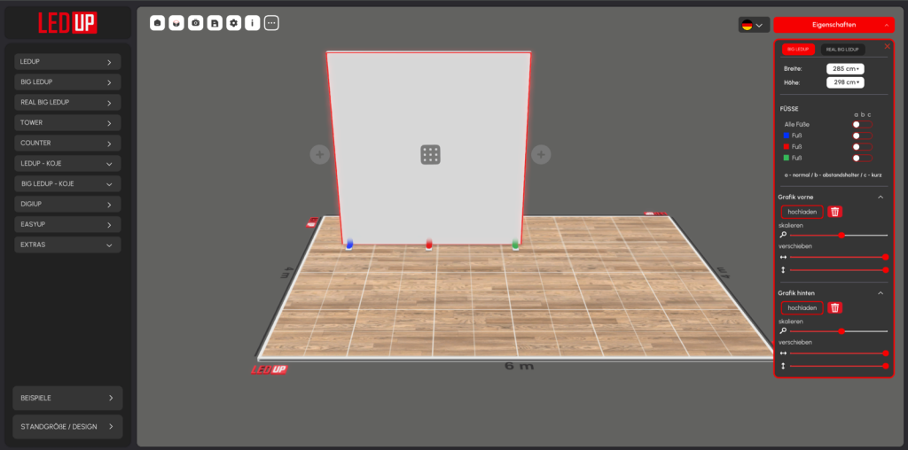Switch to the REAL BIG LEDUP tab
Viewport: 908px width, 450px height.
[841, 50]
